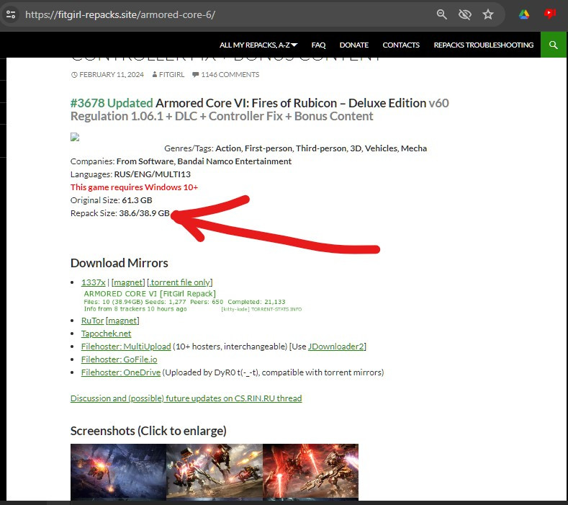Open the Repacks Troubleshooting menu item
This screenshot has height=505, width=568.
coord(483,45)
